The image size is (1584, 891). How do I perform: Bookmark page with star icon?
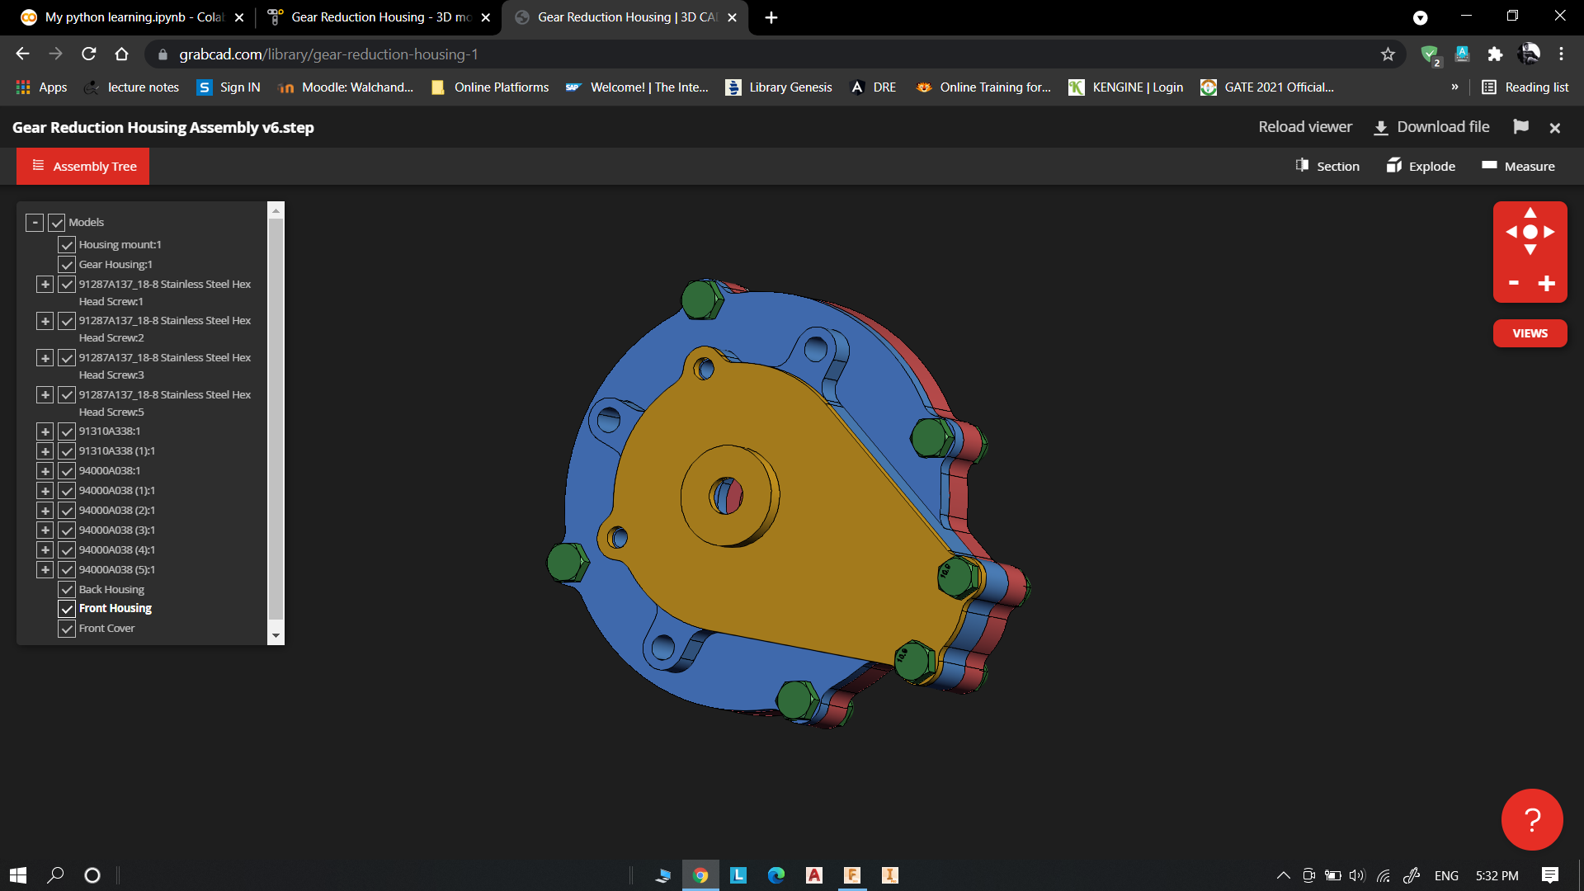[x=1388, y=54]
